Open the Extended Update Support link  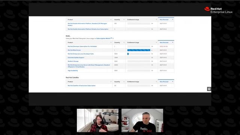pos(76,57)
